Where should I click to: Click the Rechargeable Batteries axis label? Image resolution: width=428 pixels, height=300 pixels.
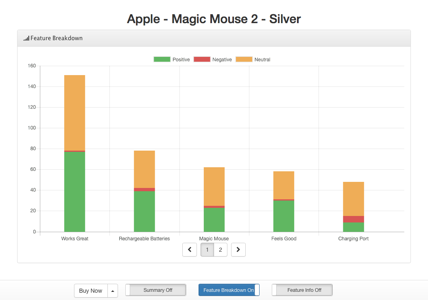click(144, 239)
